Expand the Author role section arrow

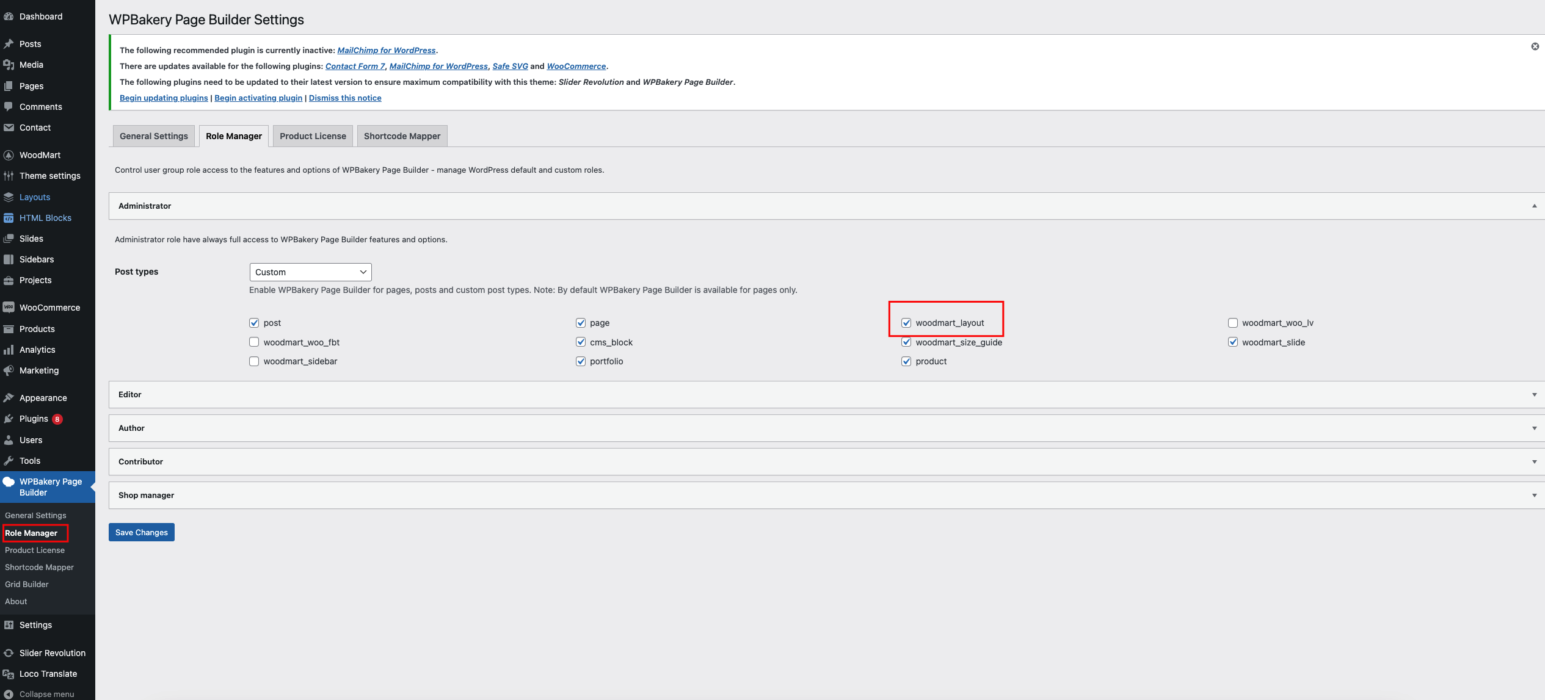click(x=1534, y=428)
